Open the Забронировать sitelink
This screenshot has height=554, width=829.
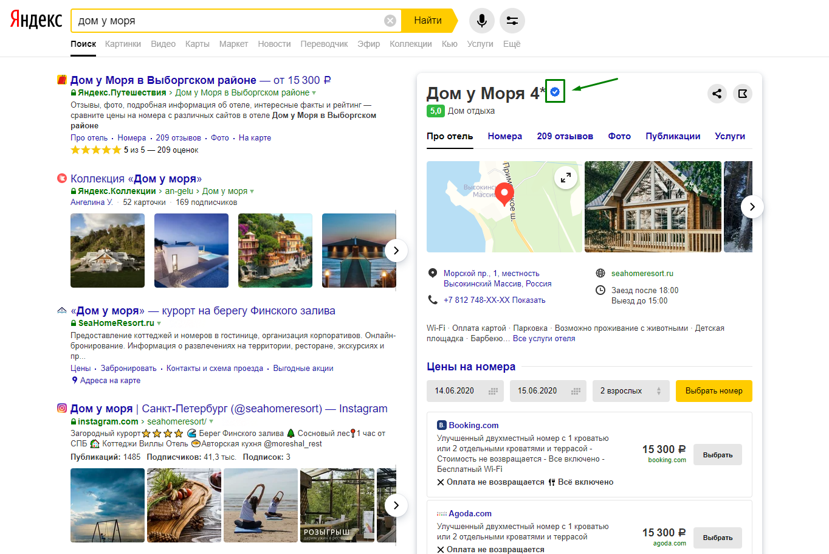(x=129, y=369)
